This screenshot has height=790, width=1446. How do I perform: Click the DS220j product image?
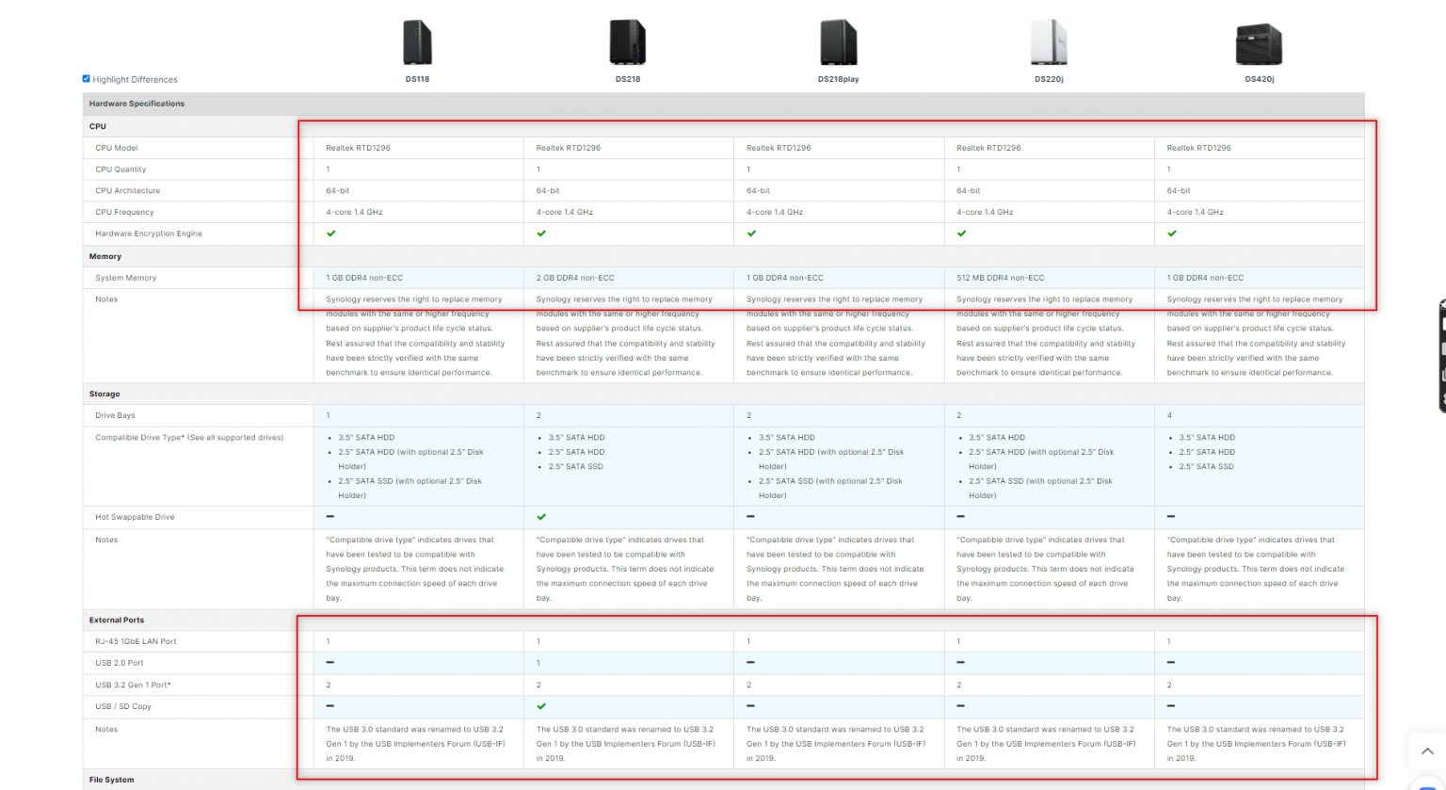pyautogui.click(x=1047, y=40)
